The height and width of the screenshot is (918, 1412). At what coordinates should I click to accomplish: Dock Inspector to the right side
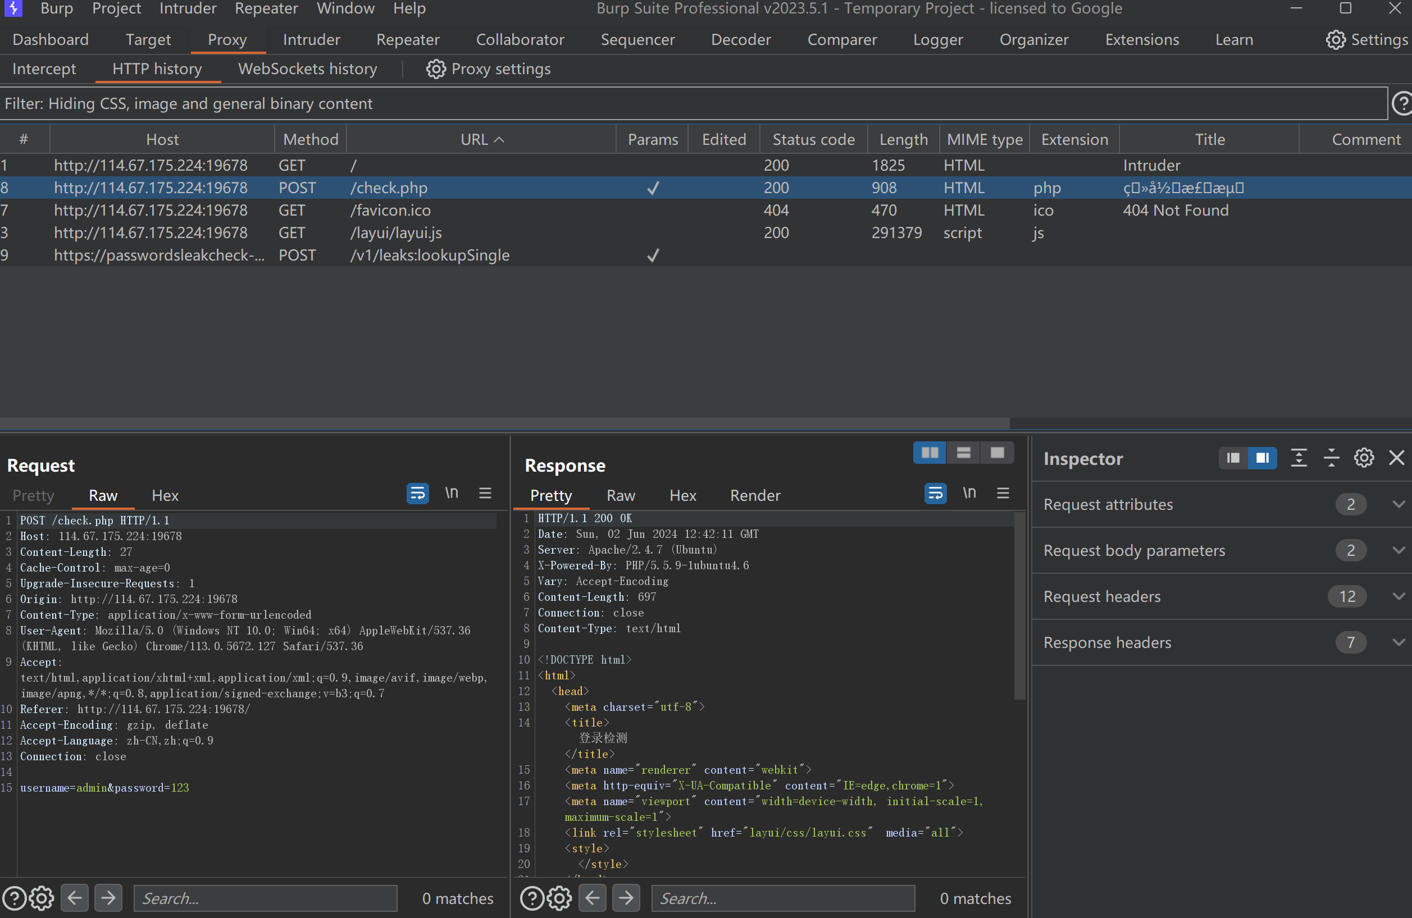1262,458
